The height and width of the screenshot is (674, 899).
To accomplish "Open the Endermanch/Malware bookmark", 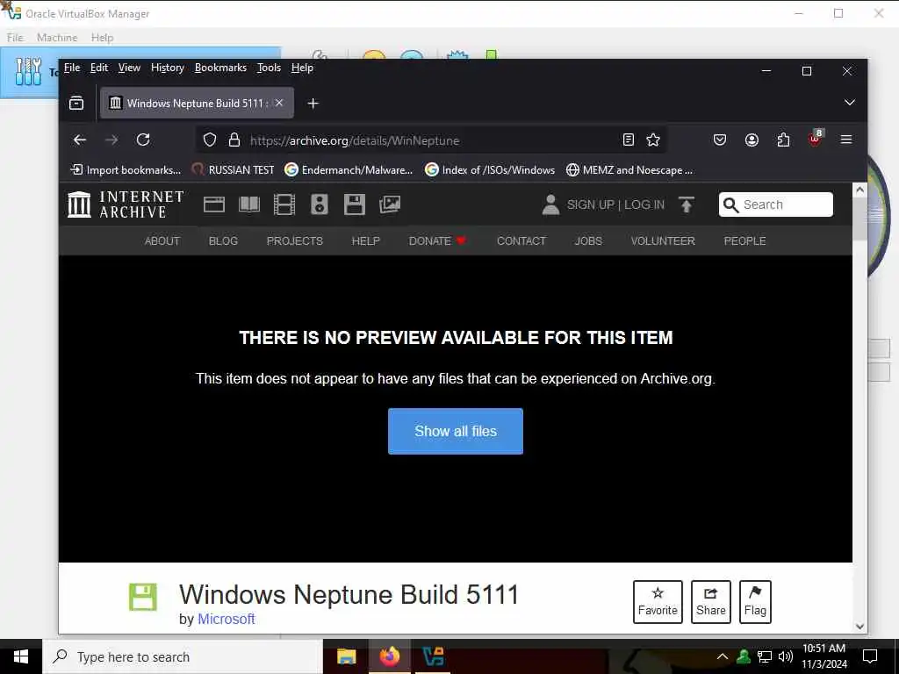I will coord(349,169).
